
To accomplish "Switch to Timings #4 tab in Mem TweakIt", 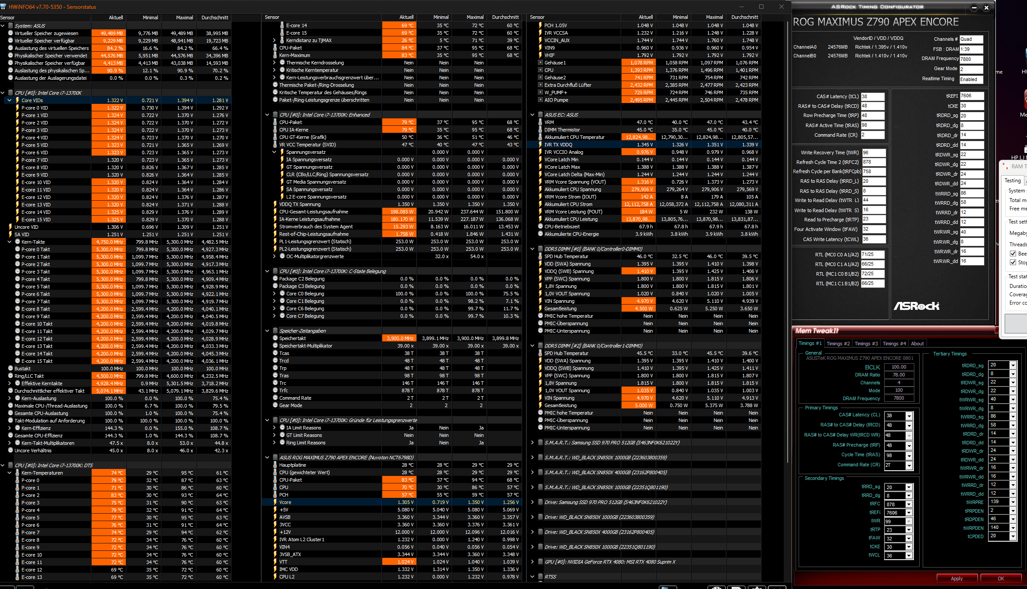I will click(894, 344).
